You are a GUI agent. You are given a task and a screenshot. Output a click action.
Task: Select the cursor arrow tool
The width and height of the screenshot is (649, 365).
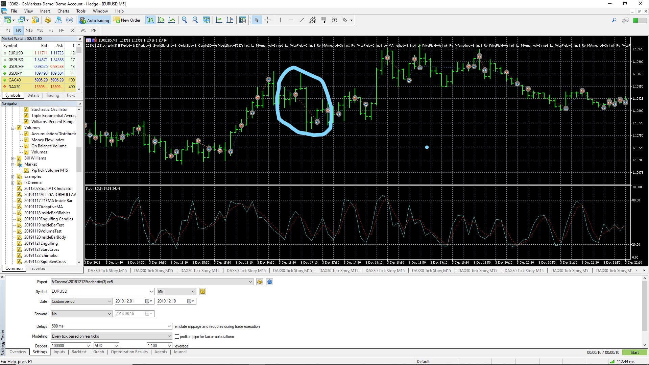(257, 20)
